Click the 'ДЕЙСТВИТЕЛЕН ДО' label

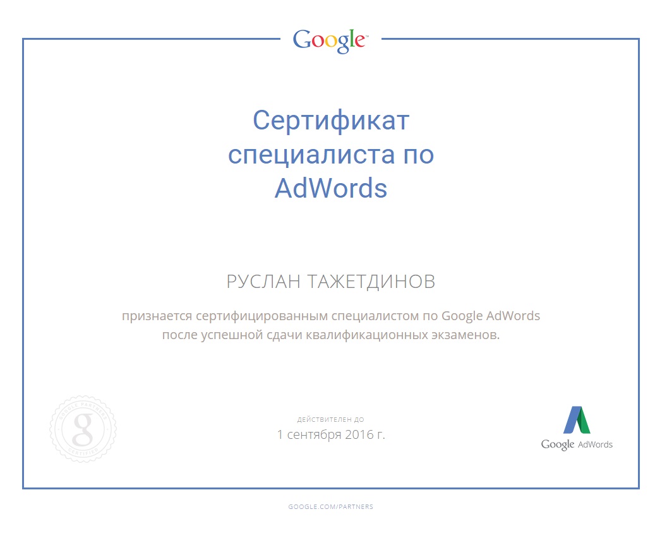pos(330,420)
